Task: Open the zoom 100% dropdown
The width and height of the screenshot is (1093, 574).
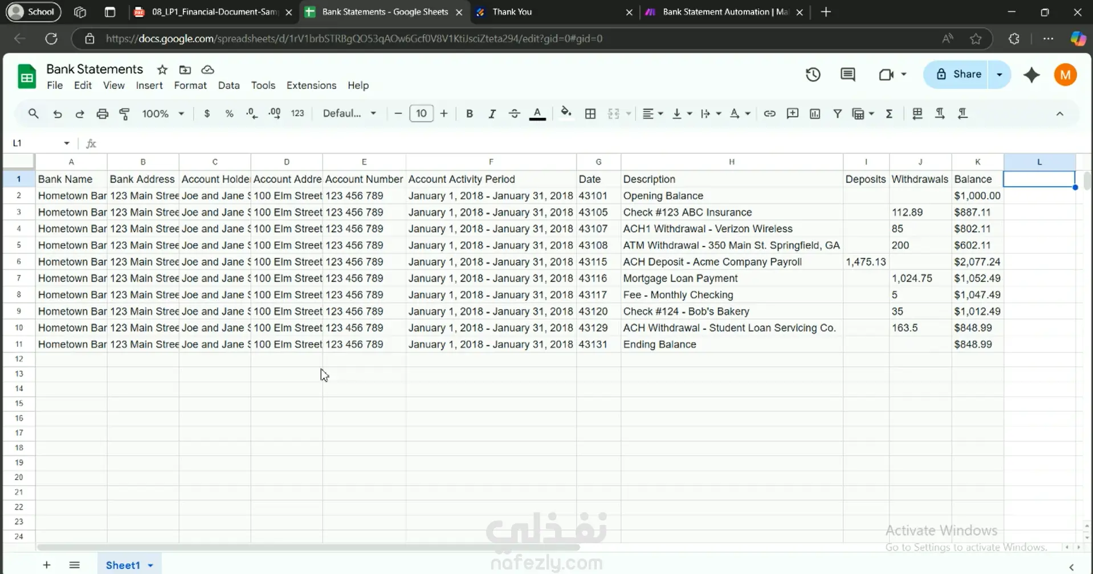Action: pos(163,114)
